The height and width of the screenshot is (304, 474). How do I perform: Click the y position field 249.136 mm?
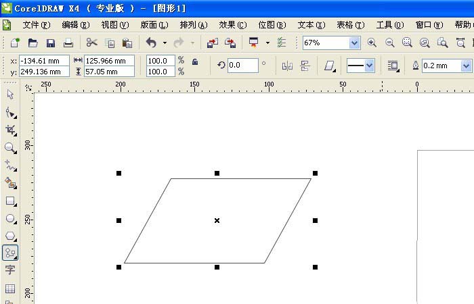click(44, 72)
